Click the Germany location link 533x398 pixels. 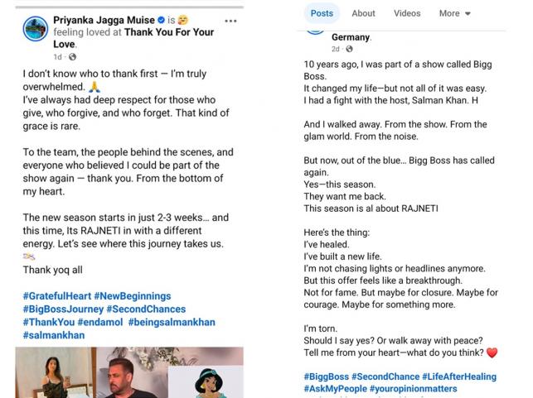pos(351,37)
